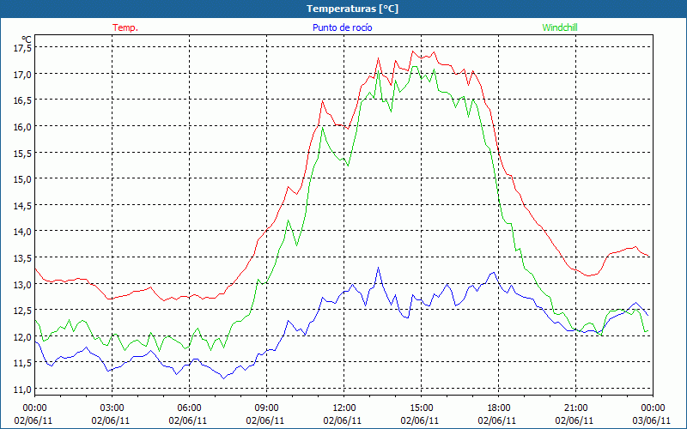Click the 03:00 time axis label
687x429 pixels.
(112, 408)
